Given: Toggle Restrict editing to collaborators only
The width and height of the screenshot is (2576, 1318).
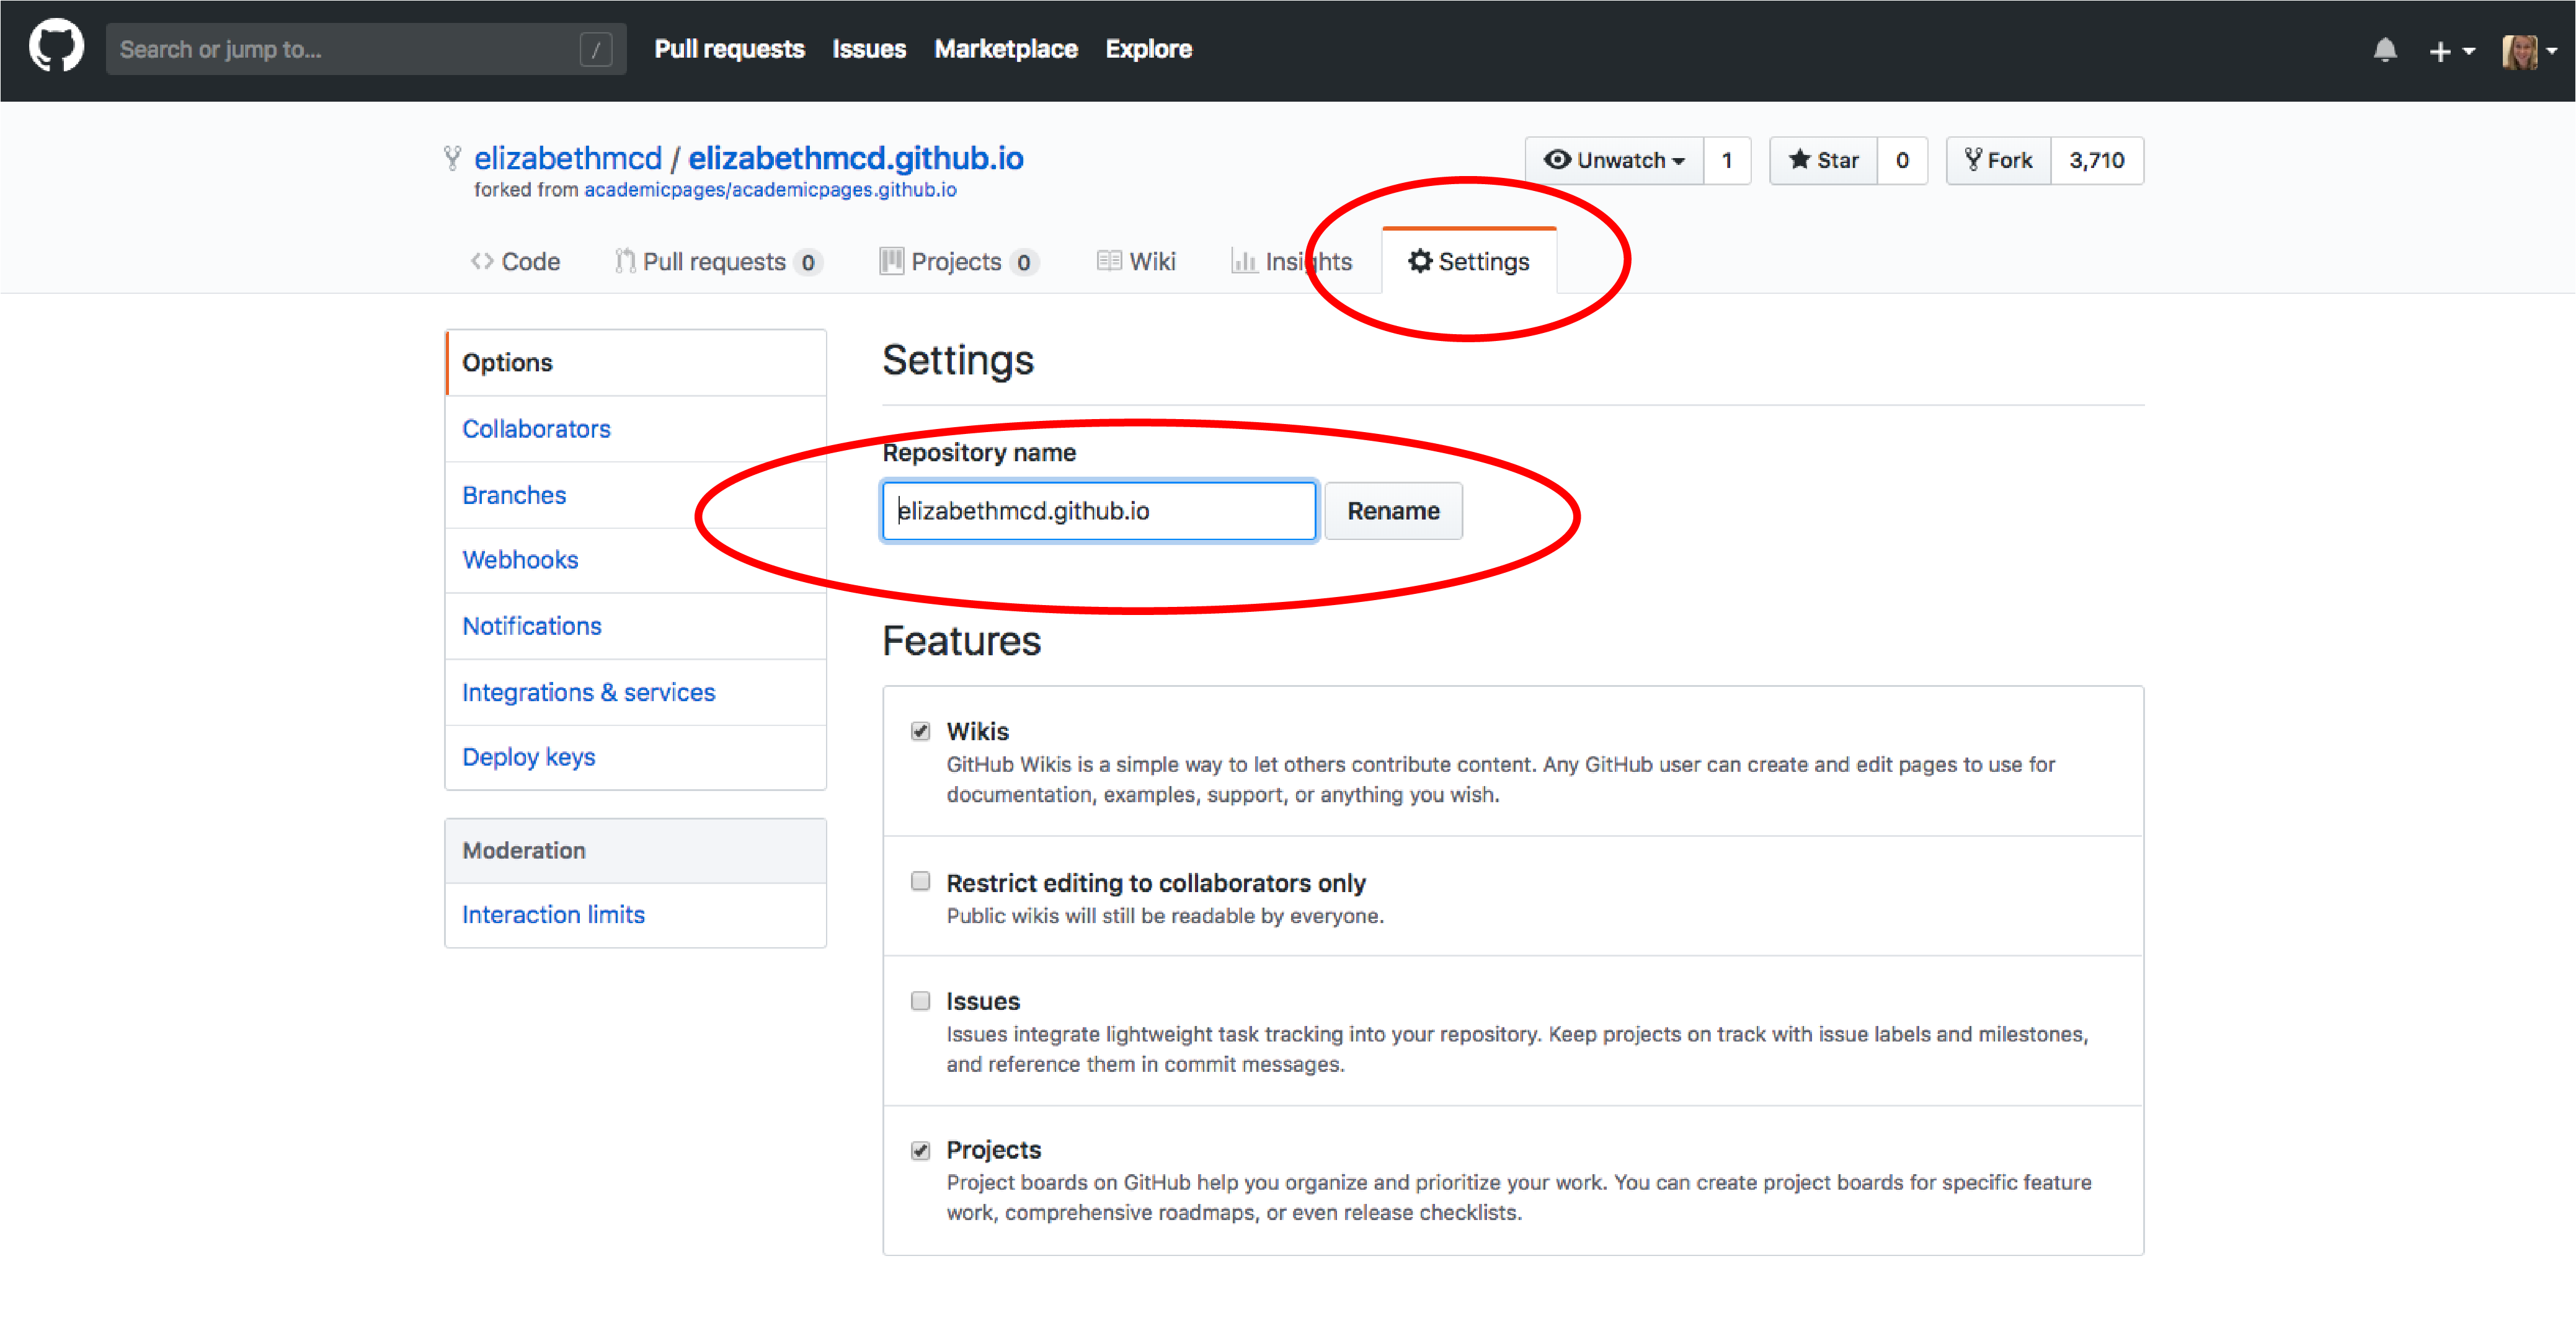Looking at the screenshot, I should pos(920,881).
